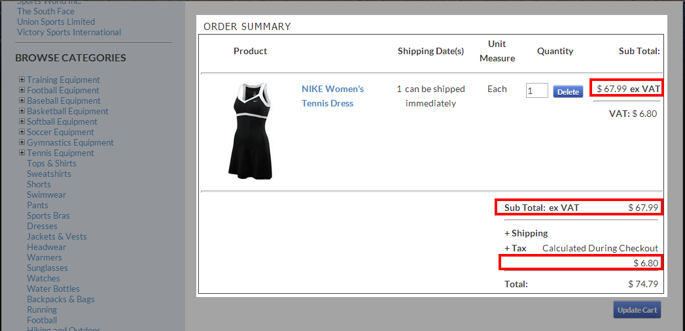The width and height of the screenshot is (685, 331).
Task: Browse Pants category
Action: coord(37,206)
